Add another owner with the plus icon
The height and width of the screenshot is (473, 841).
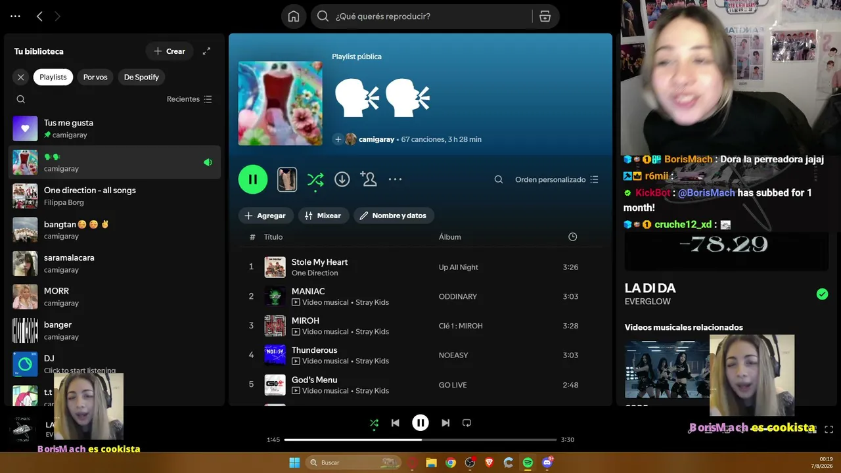point(338,139)
